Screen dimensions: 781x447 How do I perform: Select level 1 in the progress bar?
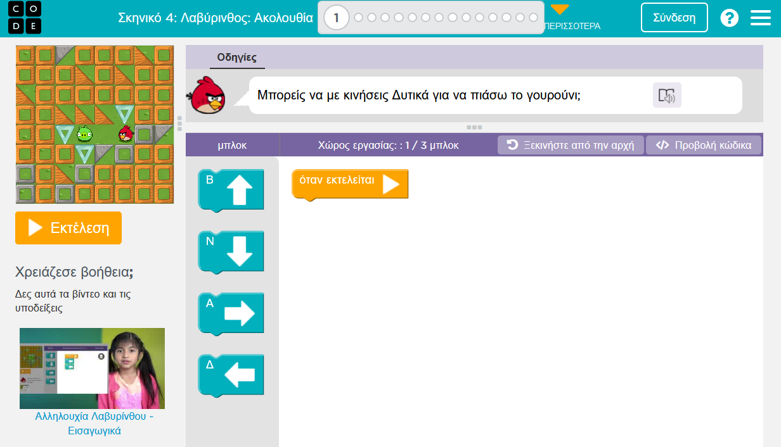[x=336, y=18]
